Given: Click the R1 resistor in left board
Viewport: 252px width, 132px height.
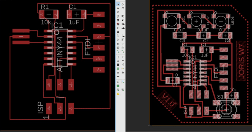Looking at the screenshot, I should coord(49,15).
